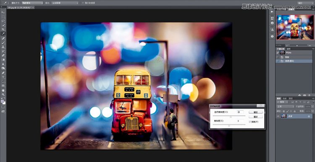The height and width of the screenshot is (162, 315).
Task: Toggle lock all padlock in Layers
Action: (294, 111)
